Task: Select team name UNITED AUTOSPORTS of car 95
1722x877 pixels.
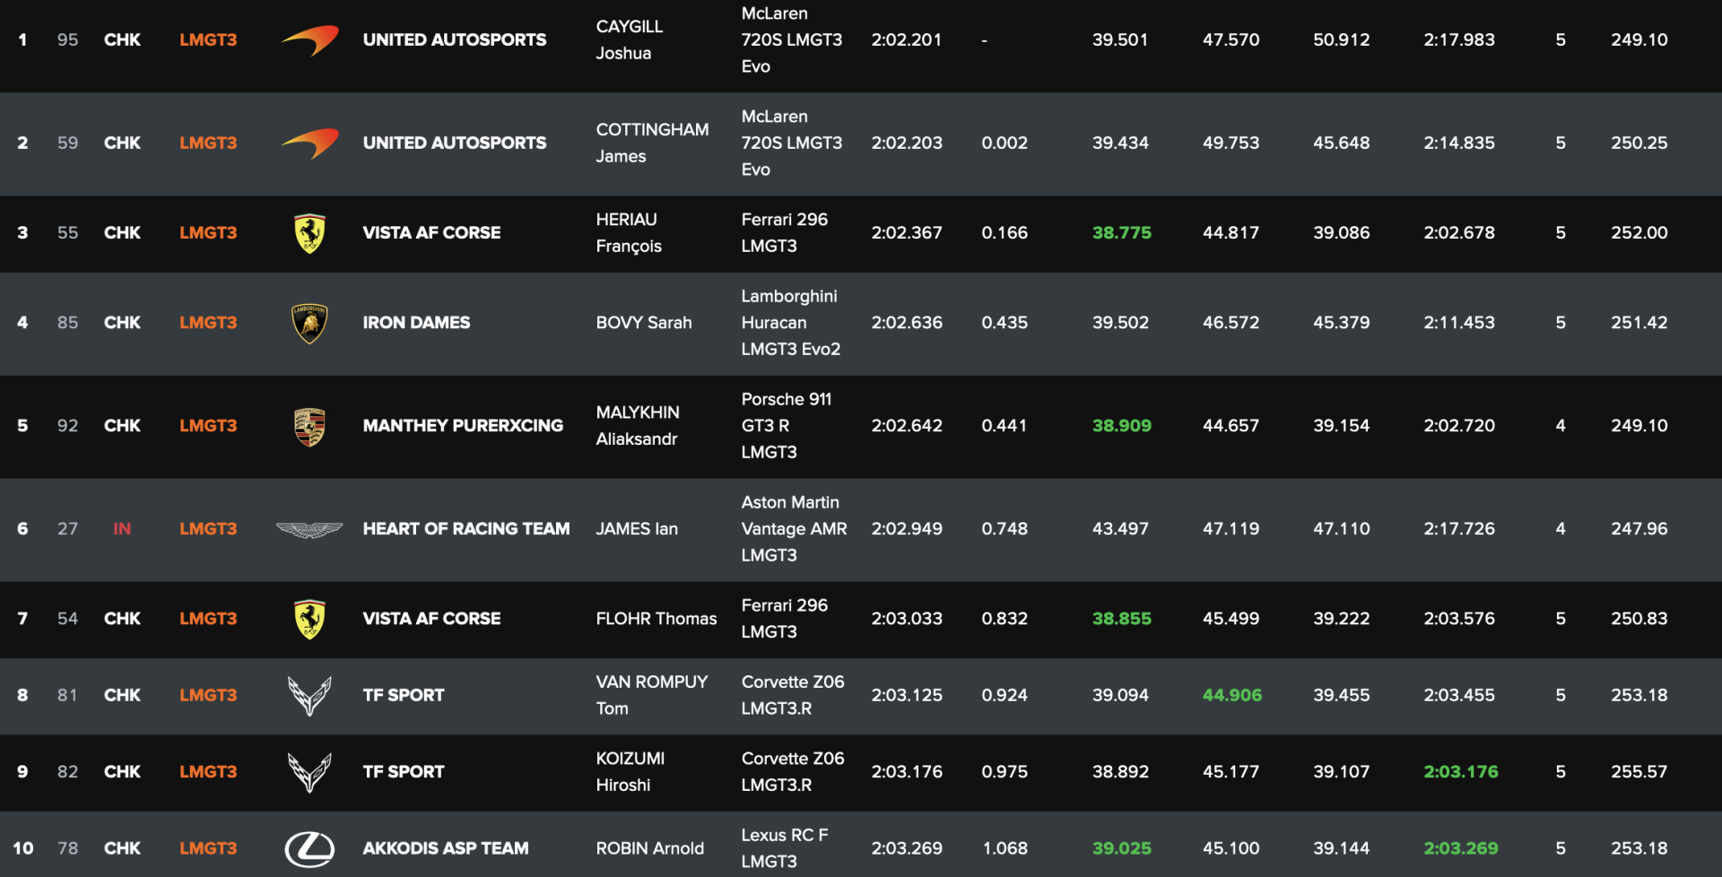Action: click(x=455, y=40)
